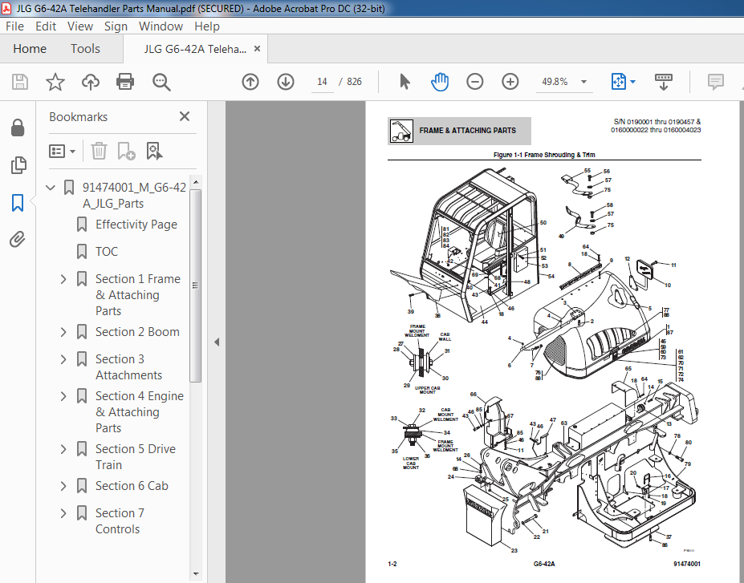The height and width of the screenshot is (583, 744).
Task: Open the Edit menu
Action: point(46,26)
